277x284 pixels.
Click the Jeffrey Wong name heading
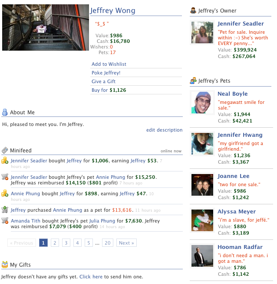112,10
